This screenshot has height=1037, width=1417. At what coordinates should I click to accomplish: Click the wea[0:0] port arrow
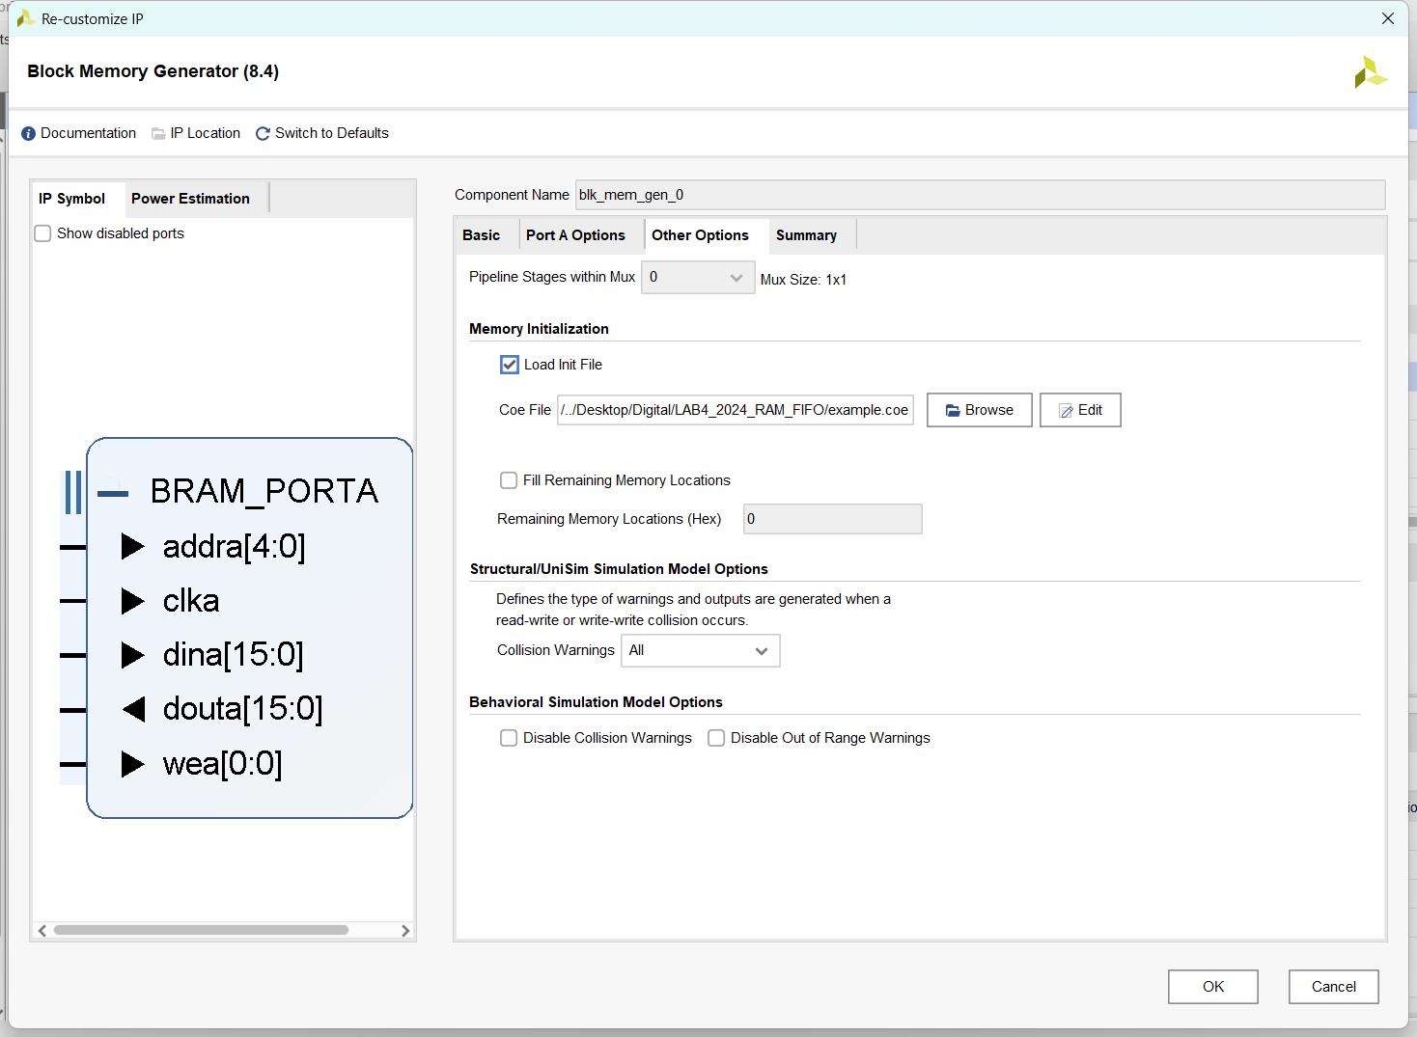point(133,763)
